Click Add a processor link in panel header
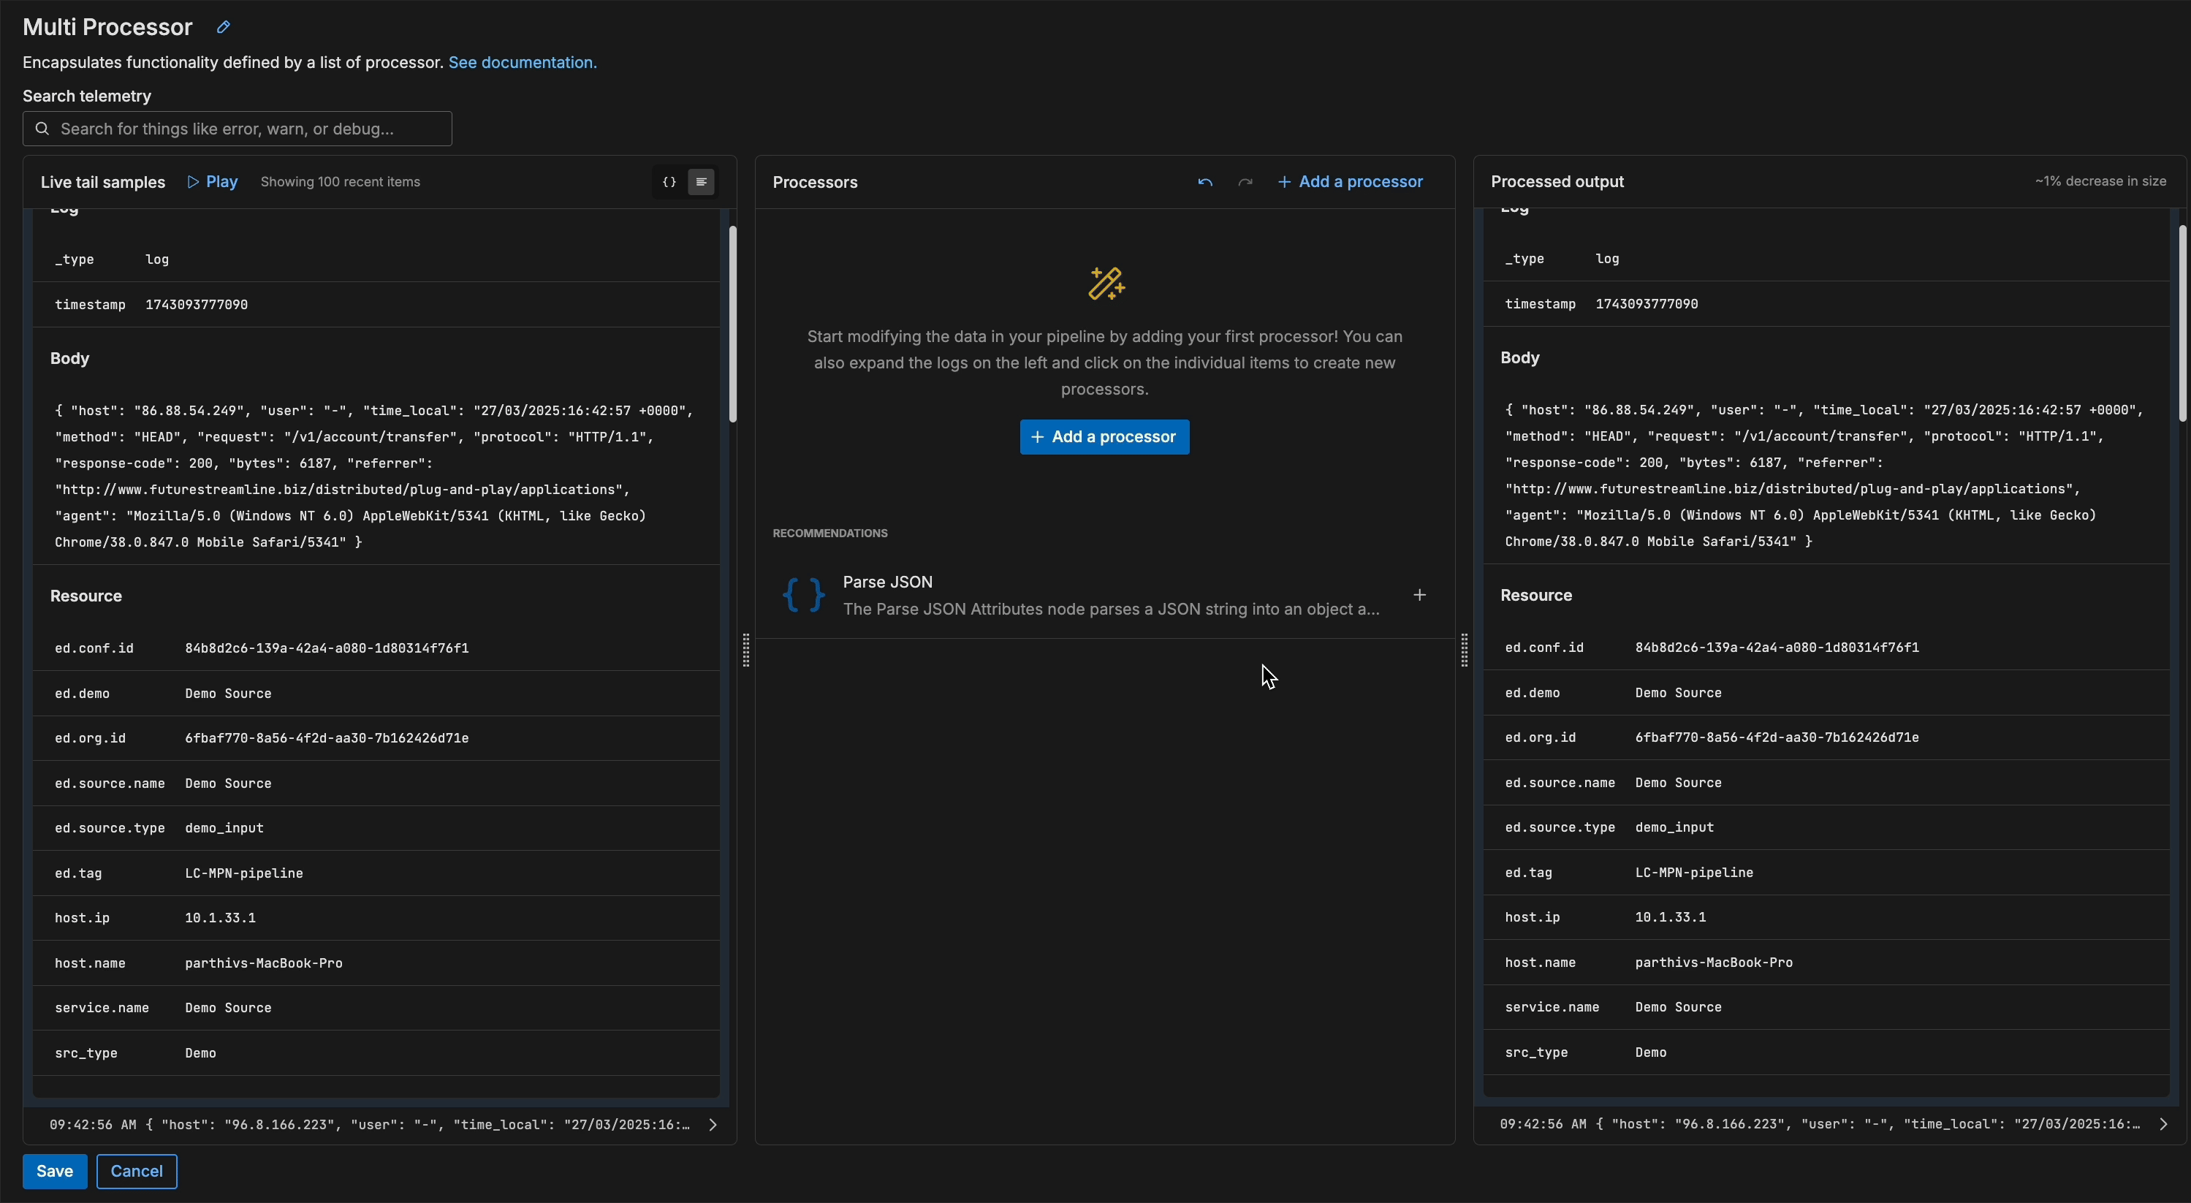The width and height of the screenshot is (2191, 1203). 1350,182
